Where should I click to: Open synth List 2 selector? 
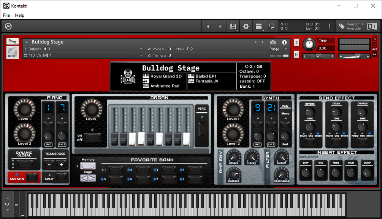271,145
